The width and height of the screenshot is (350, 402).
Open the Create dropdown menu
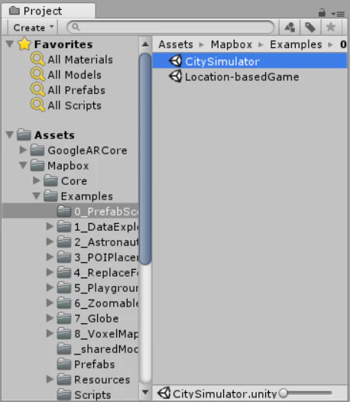tap(34, 28)
